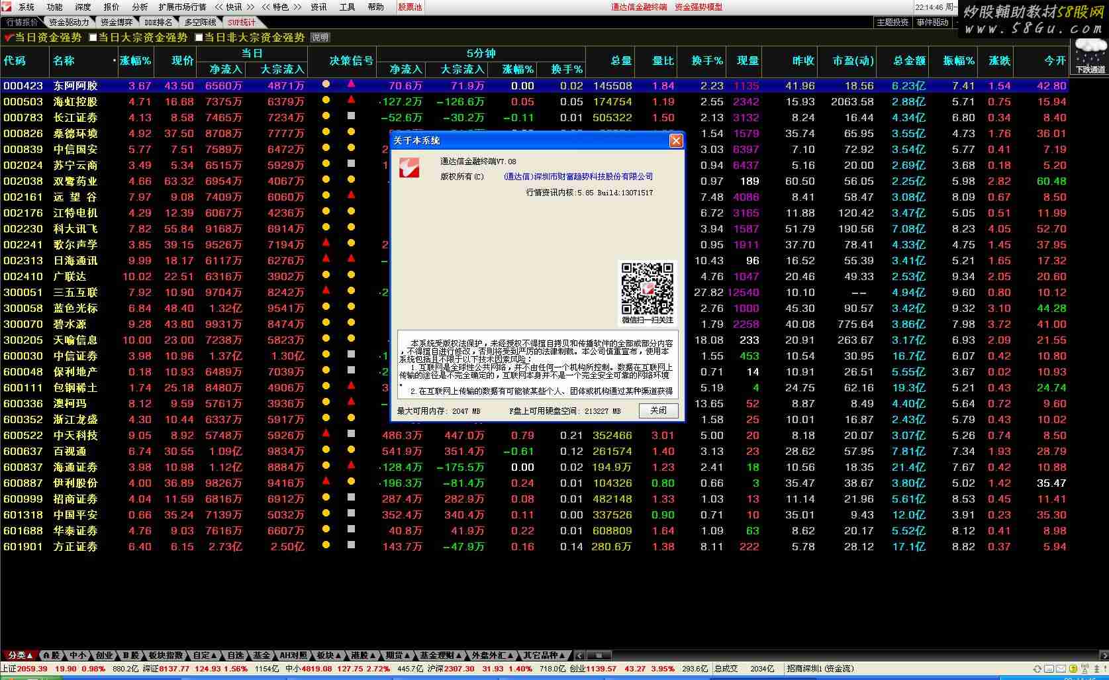Click the red triangle signal icon for 002241 歌尔声学
The image size is (1109, 680).
pos(326,243)
